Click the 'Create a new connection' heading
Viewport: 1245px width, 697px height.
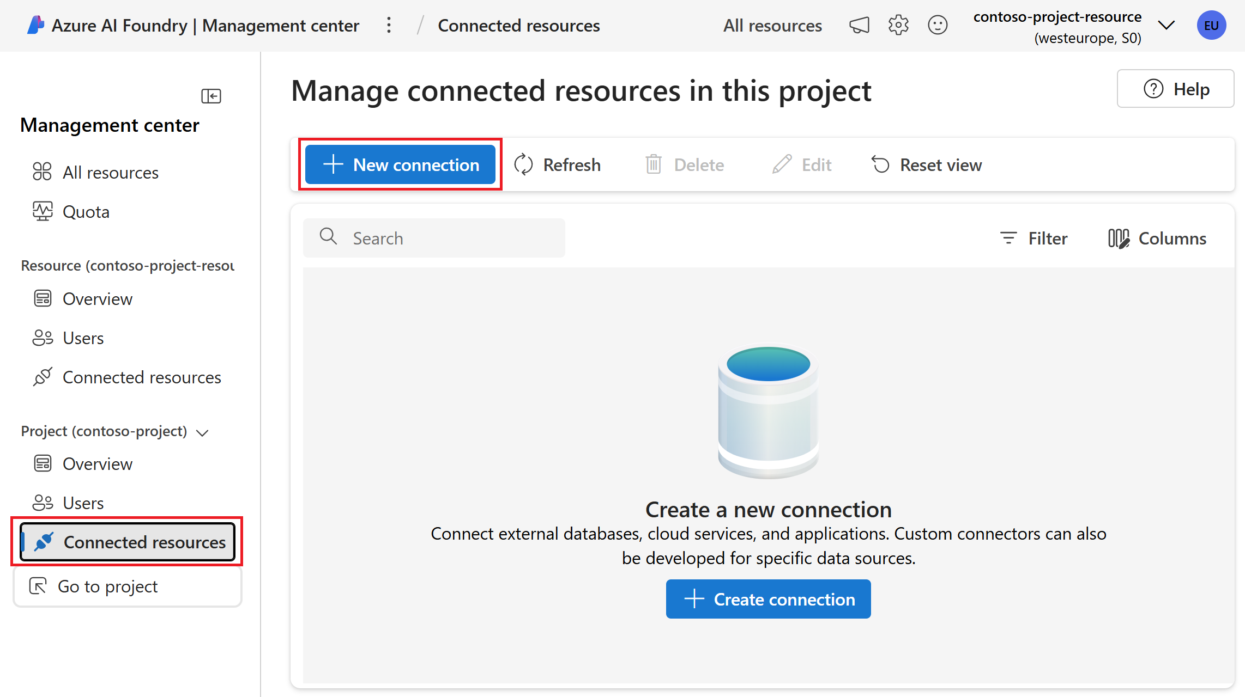(x=769, y=510)
